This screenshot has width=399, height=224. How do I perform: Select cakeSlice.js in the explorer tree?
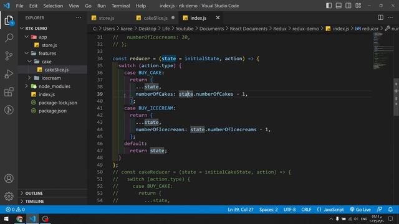56,70
